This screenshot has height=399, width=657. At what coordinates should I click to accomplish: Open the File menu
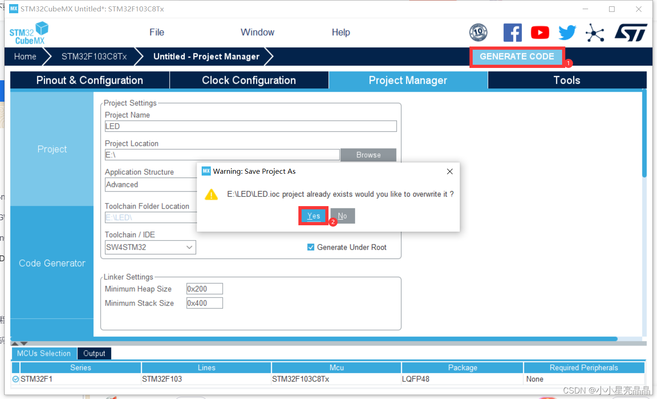(156, 32)
